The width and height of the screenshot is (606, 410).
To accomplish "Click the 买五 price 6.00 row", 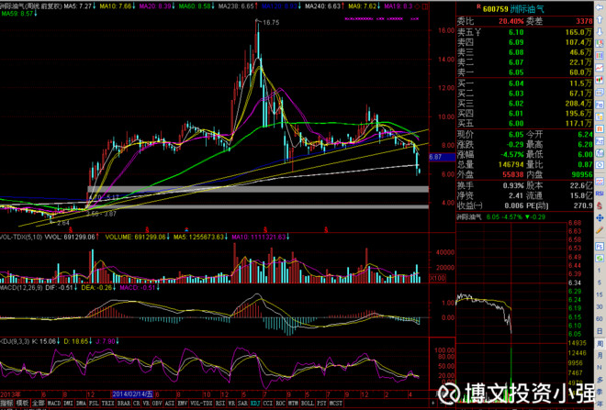I will coord(524,123).
